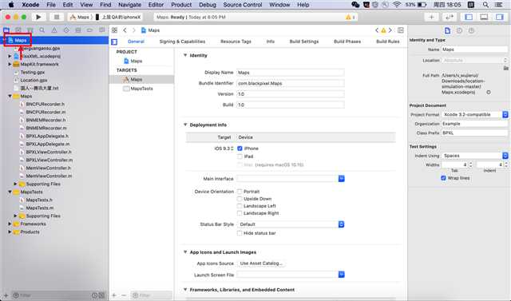This screenshot has height=301, width=511.
Task: Show the File inspector
Action: 447,30
